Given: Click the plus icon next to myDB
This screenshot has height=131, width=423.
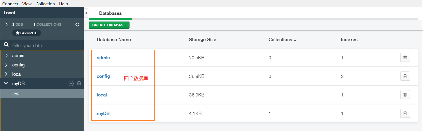Looking at the screenshot, I should point(71,83).
